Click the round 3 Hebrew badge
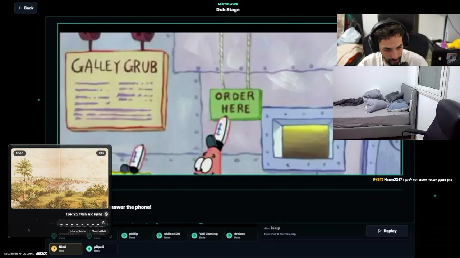 click(x=19, y=153)
